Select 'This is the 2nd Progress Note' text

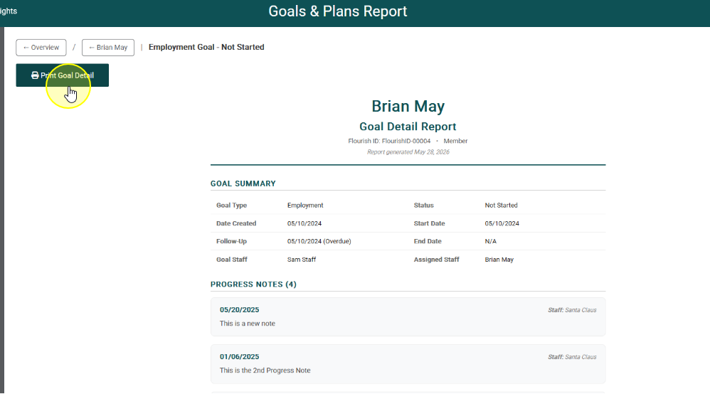click(265, 371)
